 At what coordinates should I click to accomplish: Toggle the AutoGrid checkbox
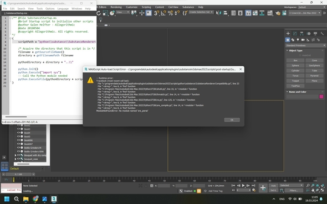(x=300, y=55)
